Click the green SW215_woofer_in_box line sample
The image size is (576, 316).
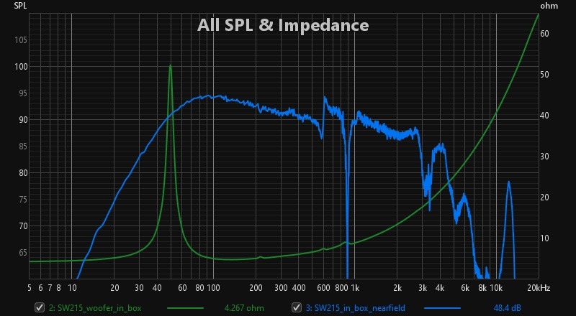(x=185, y=308)
